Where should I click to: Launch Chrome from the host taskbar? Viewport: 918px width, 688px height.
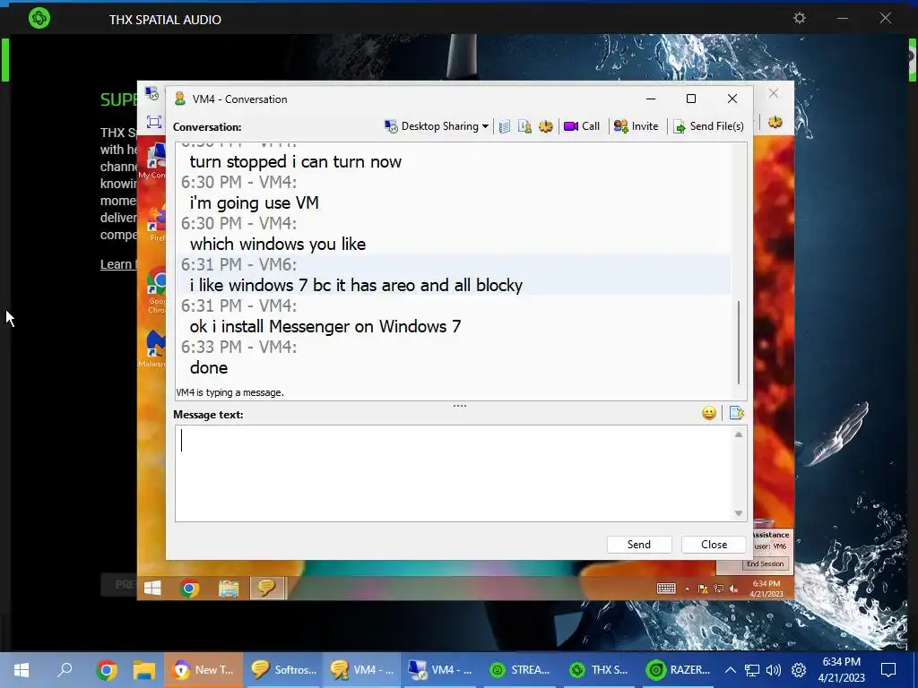[107, 670]
